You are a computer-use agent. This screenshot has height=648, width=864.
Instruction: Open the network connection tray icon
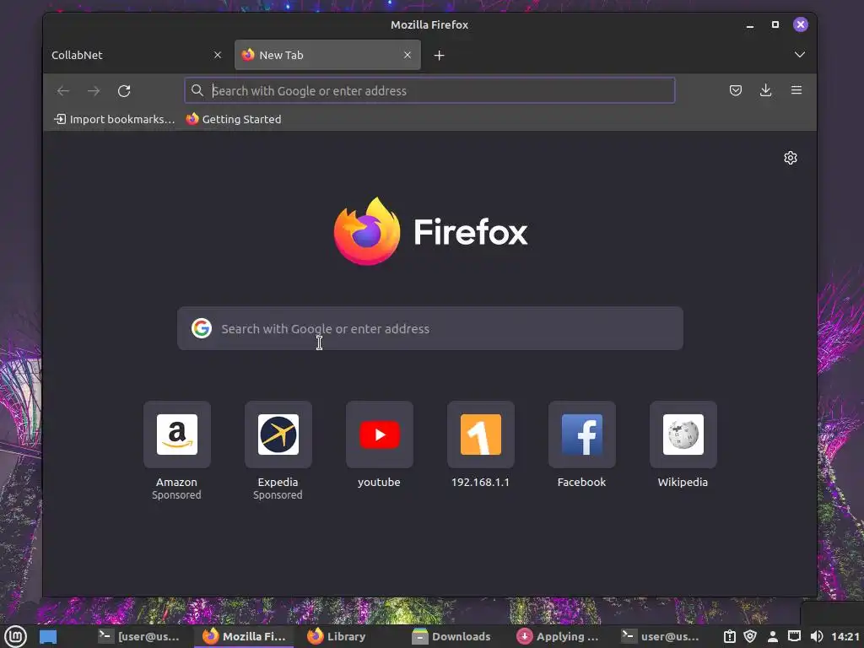794,636
